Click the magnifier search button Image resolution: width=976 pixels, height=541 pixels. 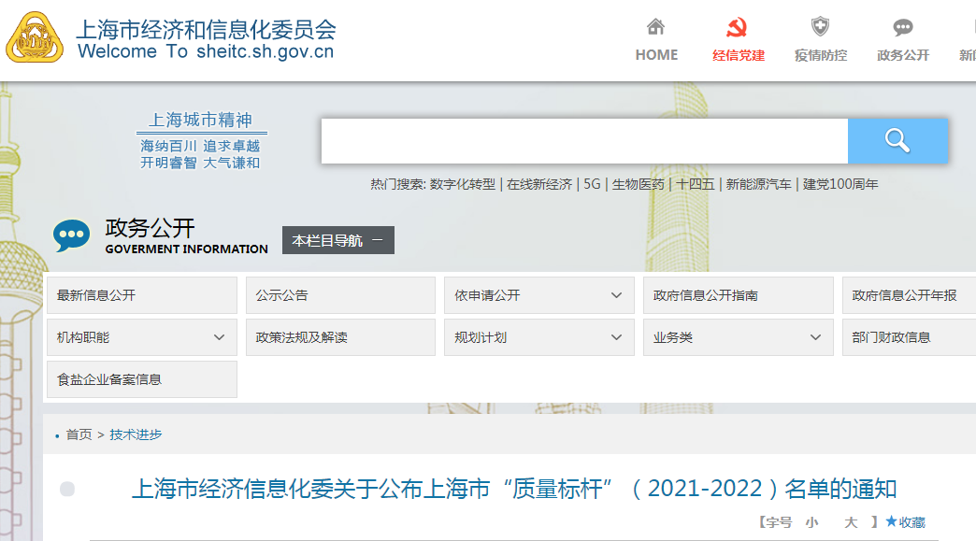point(897,141)
